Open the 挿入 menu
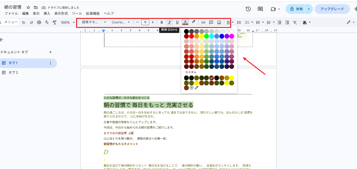This screenshot has height=169, width=357. pyautogui.click(x=47, y=13)
